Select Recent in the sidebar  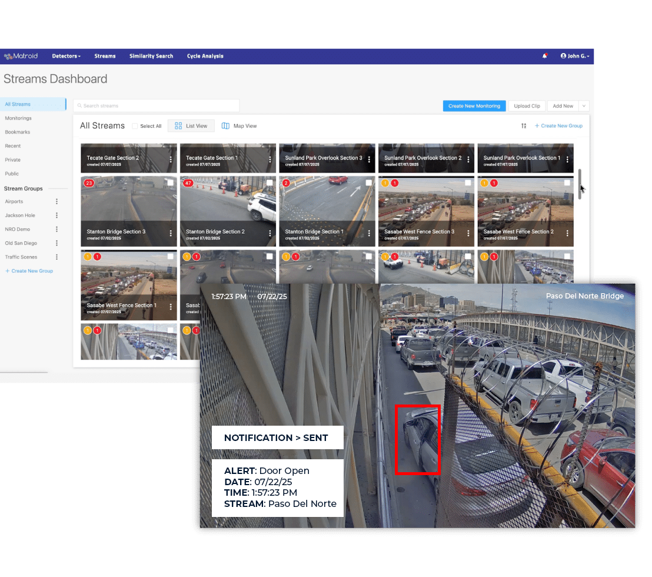coord(13,146)
